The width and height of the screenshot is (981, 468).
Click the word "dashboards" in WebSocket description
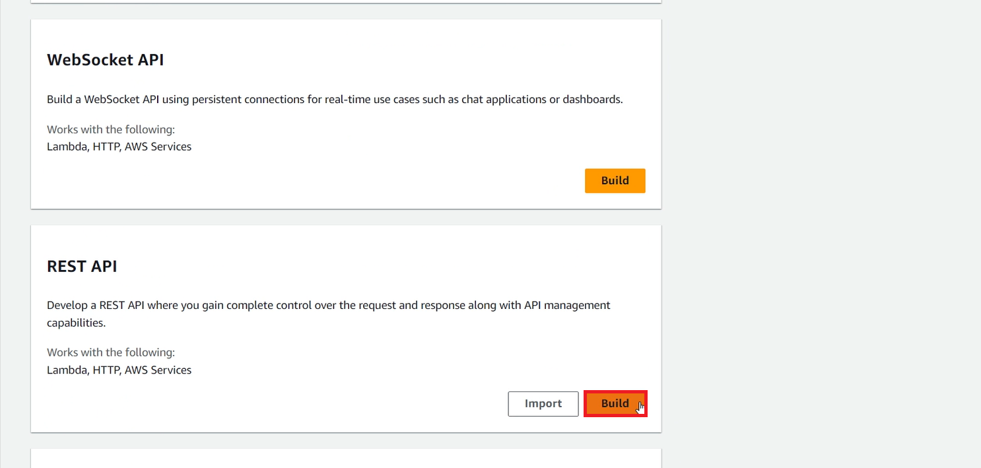[592, 100]
